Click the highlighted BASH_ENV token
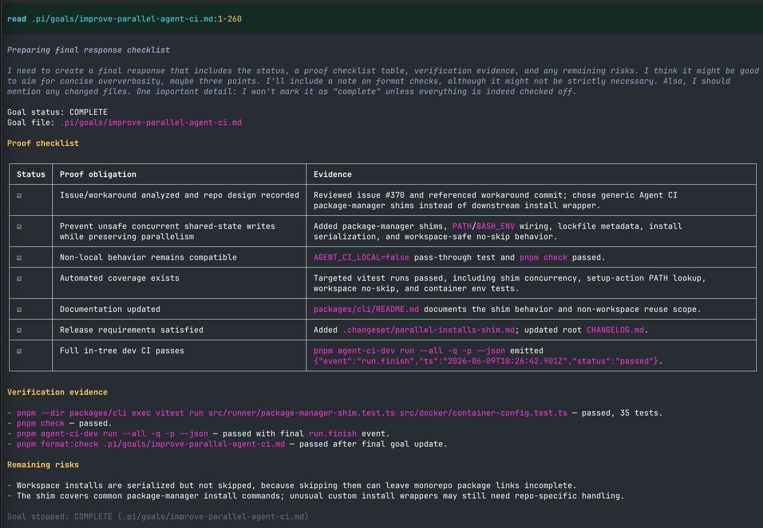 click(x=495, y=226)
